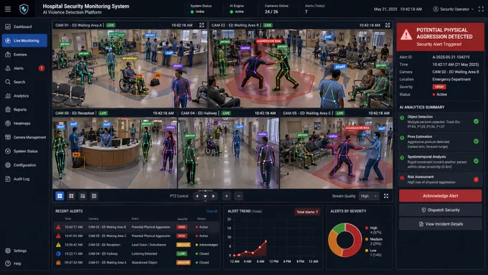The height and width of the screenshot is (275, 488).
Task: Select Live Monitoring in the sidebar
Action: point(24,40)
